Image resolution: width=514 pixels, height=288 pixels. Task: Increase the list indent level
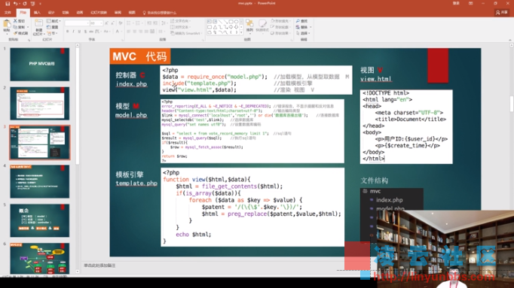[155, 23]
